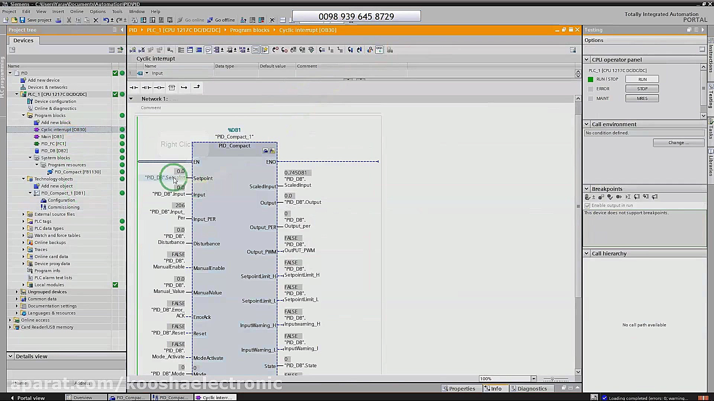Adjust the zoom slider
The height and width of the screenshot is (401, 714).
click(553, 379)
